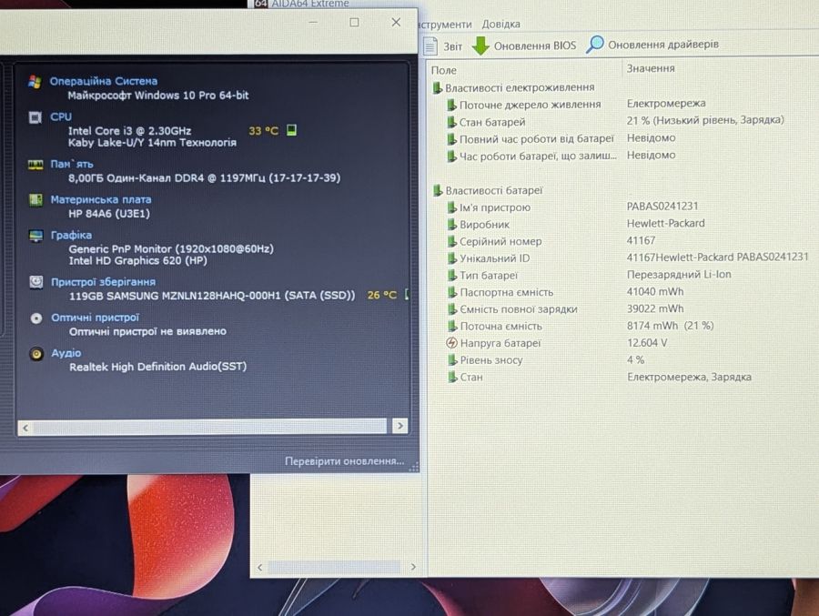Select the Унікальний ID row label
This screenshot has width=819, height=616.
tap(495, 258)
